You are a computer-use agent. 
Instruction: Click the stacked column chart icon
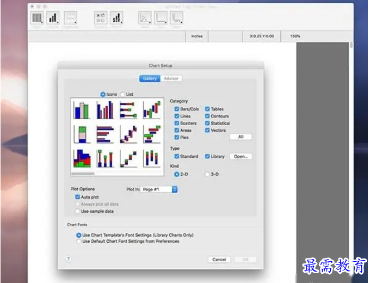82,134
